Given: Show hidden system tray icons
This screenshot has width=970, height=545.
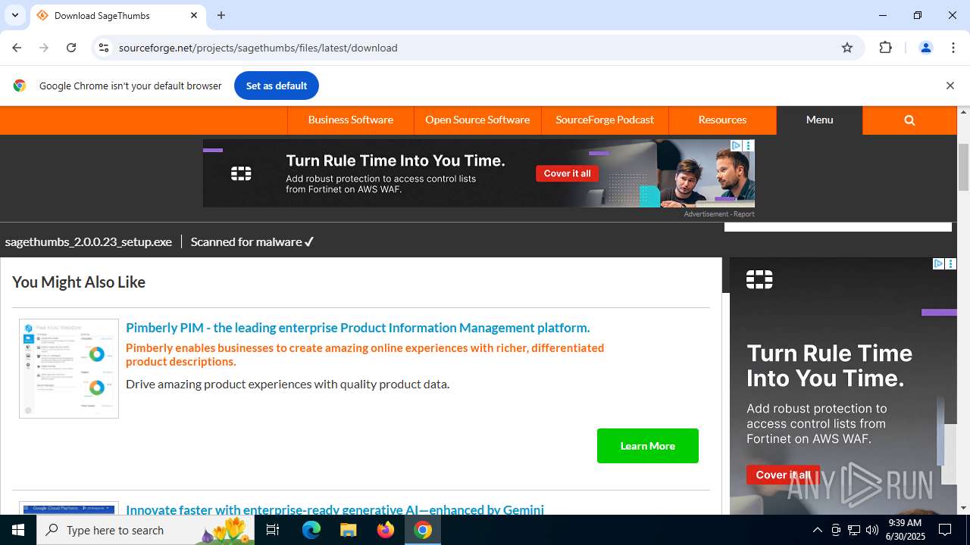Looking at the screenshot, I should pos(817,530).
